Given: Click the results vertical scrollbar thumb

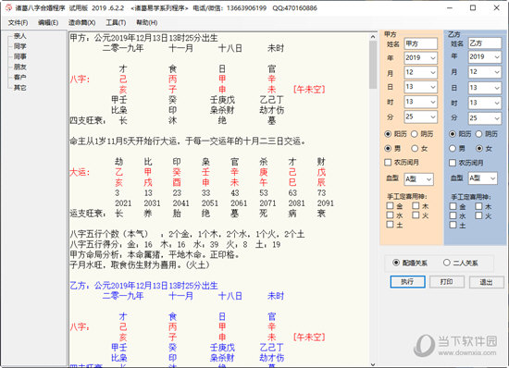Looking at the screenshot, I should 373,65.
